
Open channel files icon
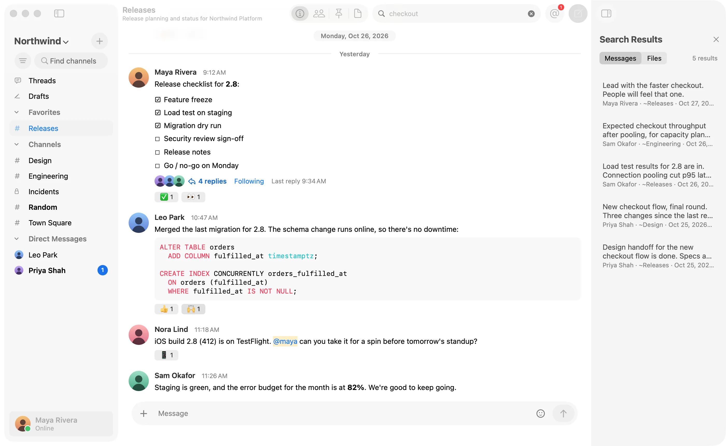pyautogui.click(x=358, y=13)
